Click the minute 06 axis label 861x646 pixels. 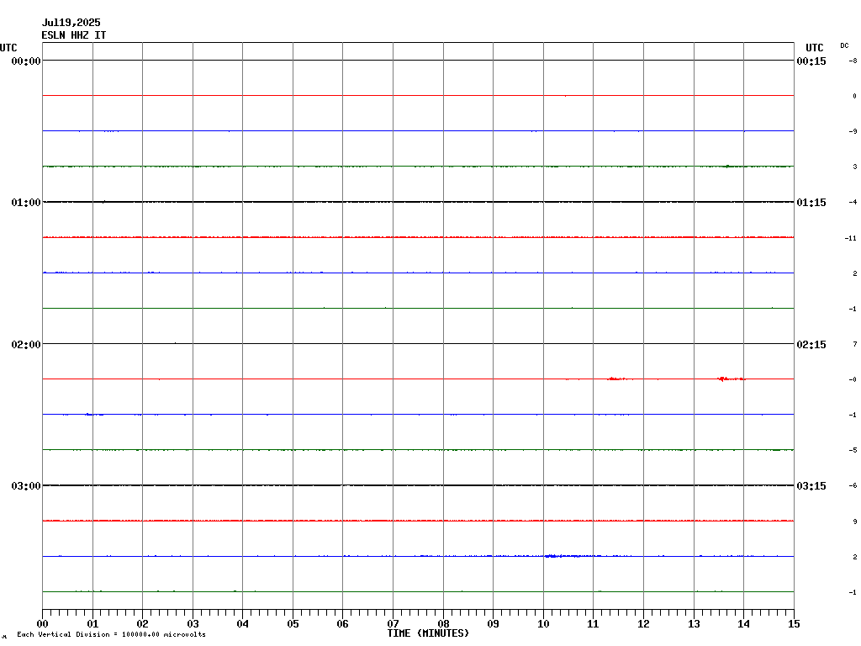343,624
